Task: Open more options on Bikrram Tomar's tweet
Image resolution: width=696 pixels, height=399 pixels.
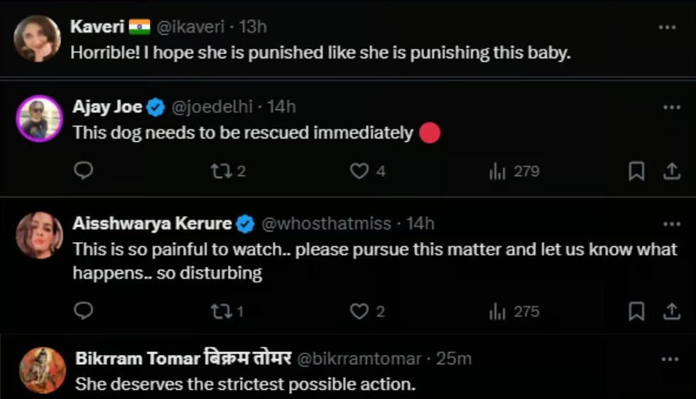Action: point(670,359)
